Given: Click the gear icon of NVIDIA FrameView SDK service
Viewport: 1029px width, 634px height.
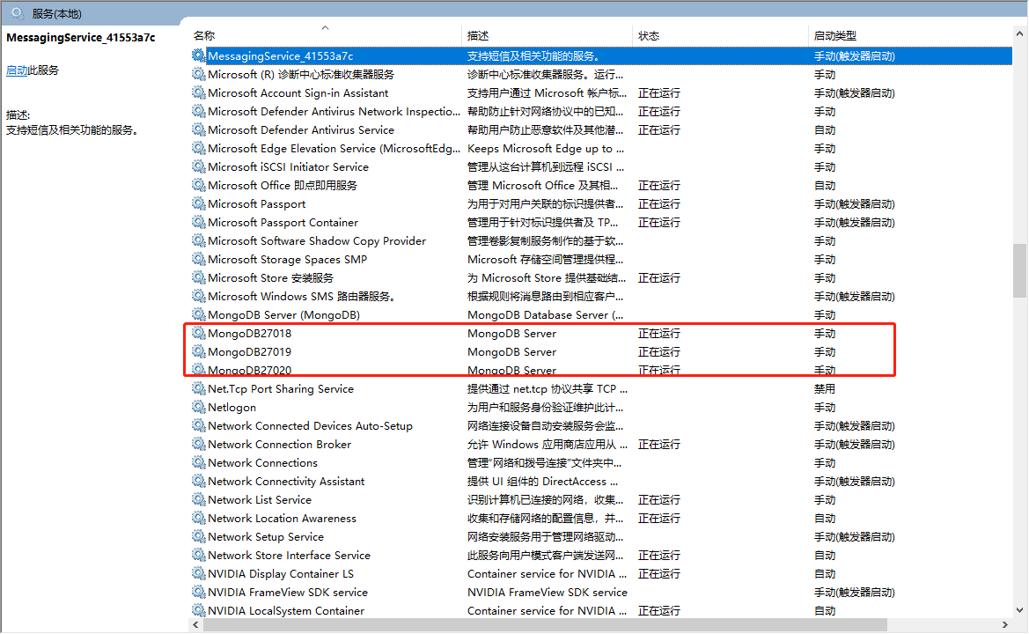Looking at the screenshot, I should coord(199,592).
